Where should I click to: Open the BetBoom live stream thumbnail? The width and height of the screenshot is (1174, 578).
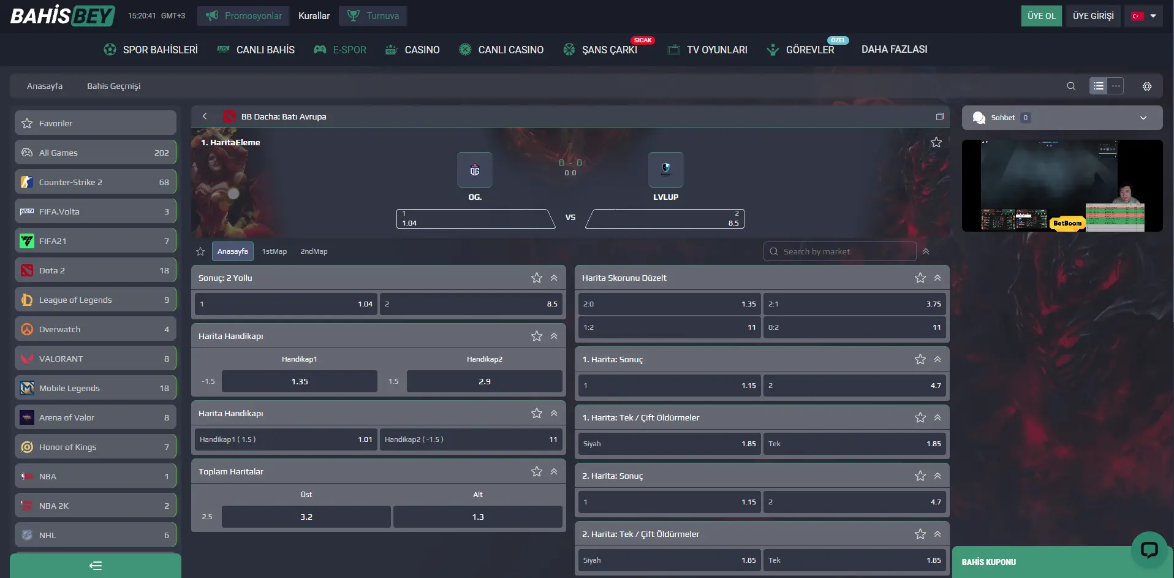point(1062,186)
